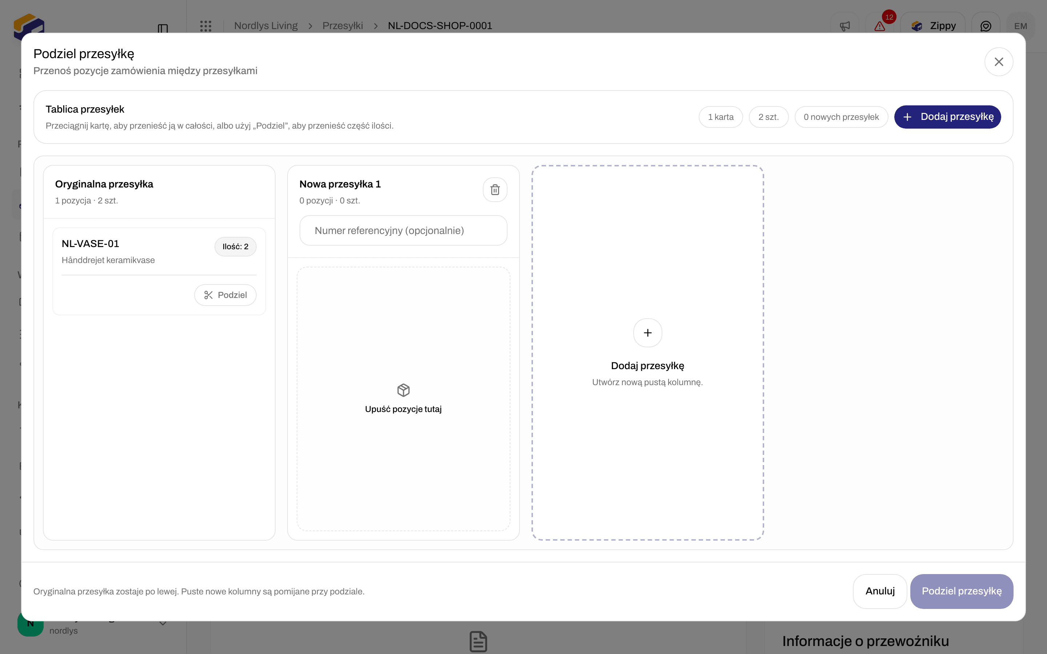This screenshot has width=1047, height=654.
Task: Toggle the sidebar panel icon
Action: tap(163, 29)
